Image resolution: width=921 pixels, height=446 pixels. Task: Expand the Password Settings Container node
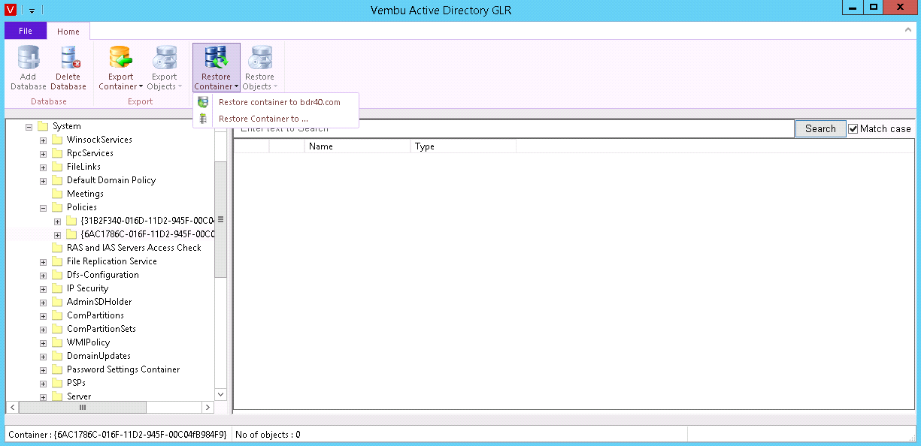tap(43, 370)
